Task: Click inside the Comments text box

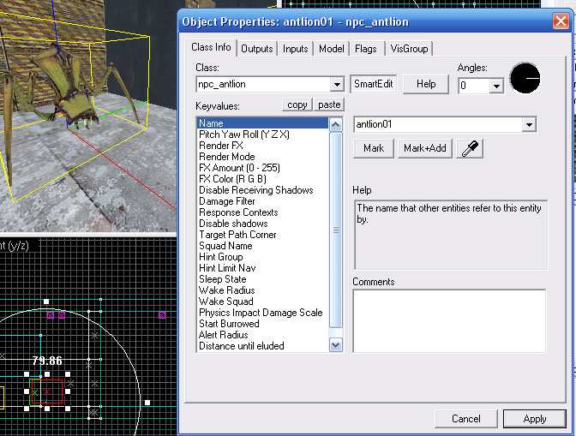Action: tap(449, 321)
